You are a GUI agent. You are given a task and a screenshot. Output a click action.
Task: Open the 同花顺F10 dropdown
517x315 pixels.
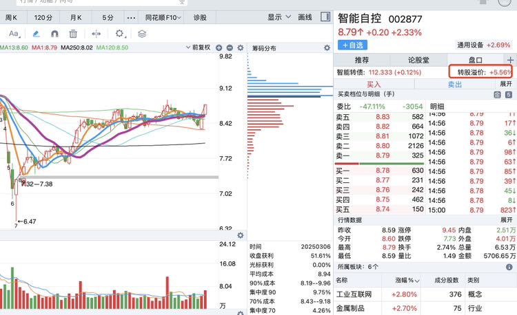point(163,18)
